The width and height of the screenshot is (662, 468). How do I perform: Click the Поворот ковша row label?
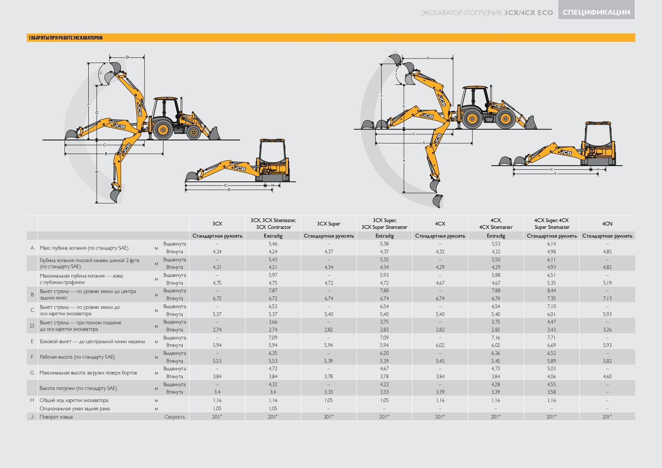(56, 417)
